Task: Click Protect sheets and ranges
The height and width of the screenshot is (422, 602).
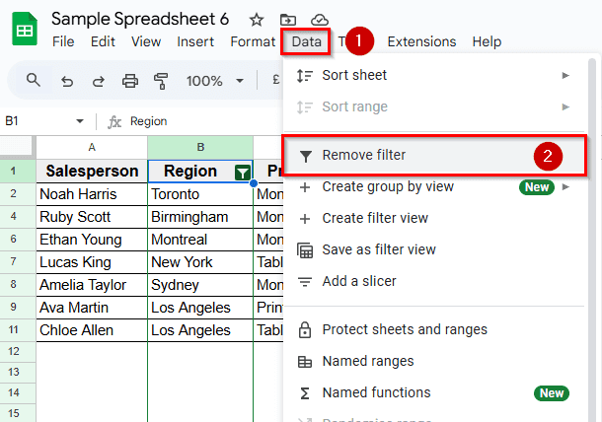Action: click(404, 329)
